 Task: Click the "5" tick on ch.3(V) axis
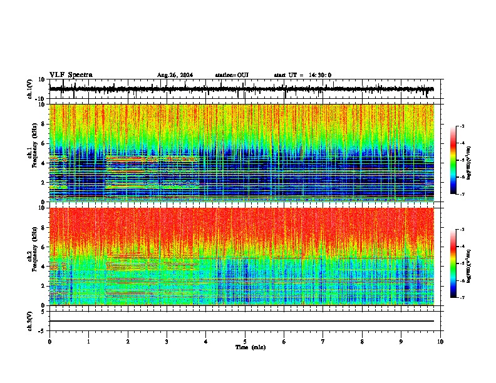coord(43,312)
